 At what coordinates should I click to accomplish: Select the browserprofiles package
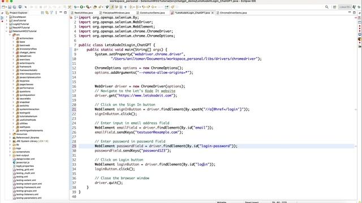pyautogui.click(x=28, y=49)
